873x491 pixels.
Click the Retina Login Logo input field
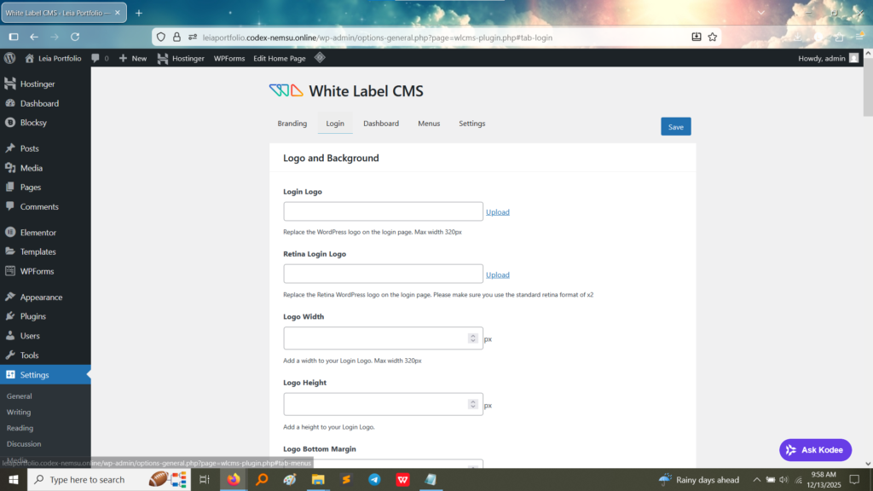pyautogui.click(x=383, y=274)
